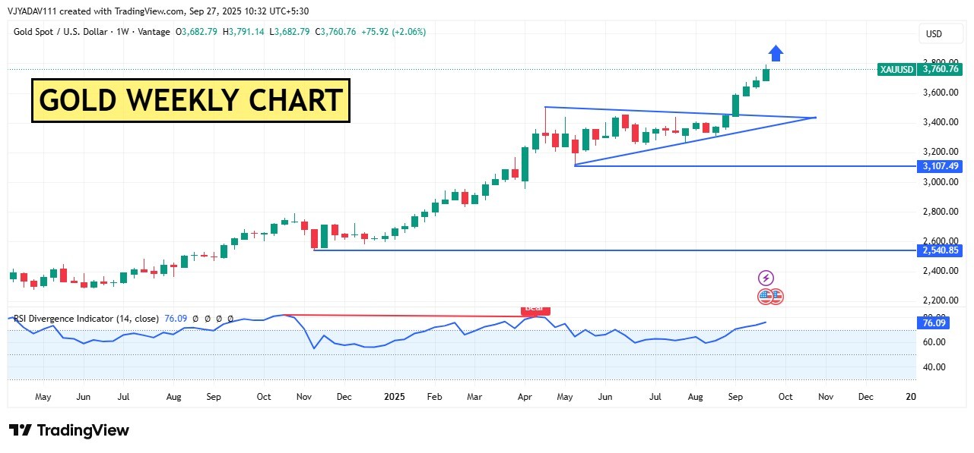The width and height of the screenshot is (974, 453).
Task: Click the RSI Divergence Indicator legend
Action: 86,319
